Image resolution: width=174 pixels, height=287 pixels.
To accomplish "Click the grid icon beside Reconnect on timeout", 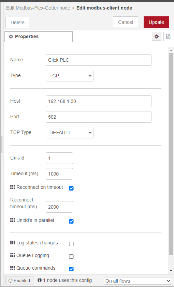I will tap(13, 187).
